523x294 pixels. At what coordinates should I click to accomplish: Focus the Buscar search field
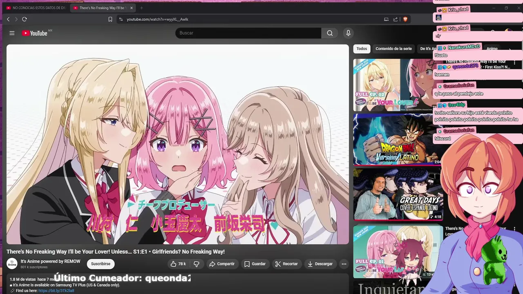248,33
